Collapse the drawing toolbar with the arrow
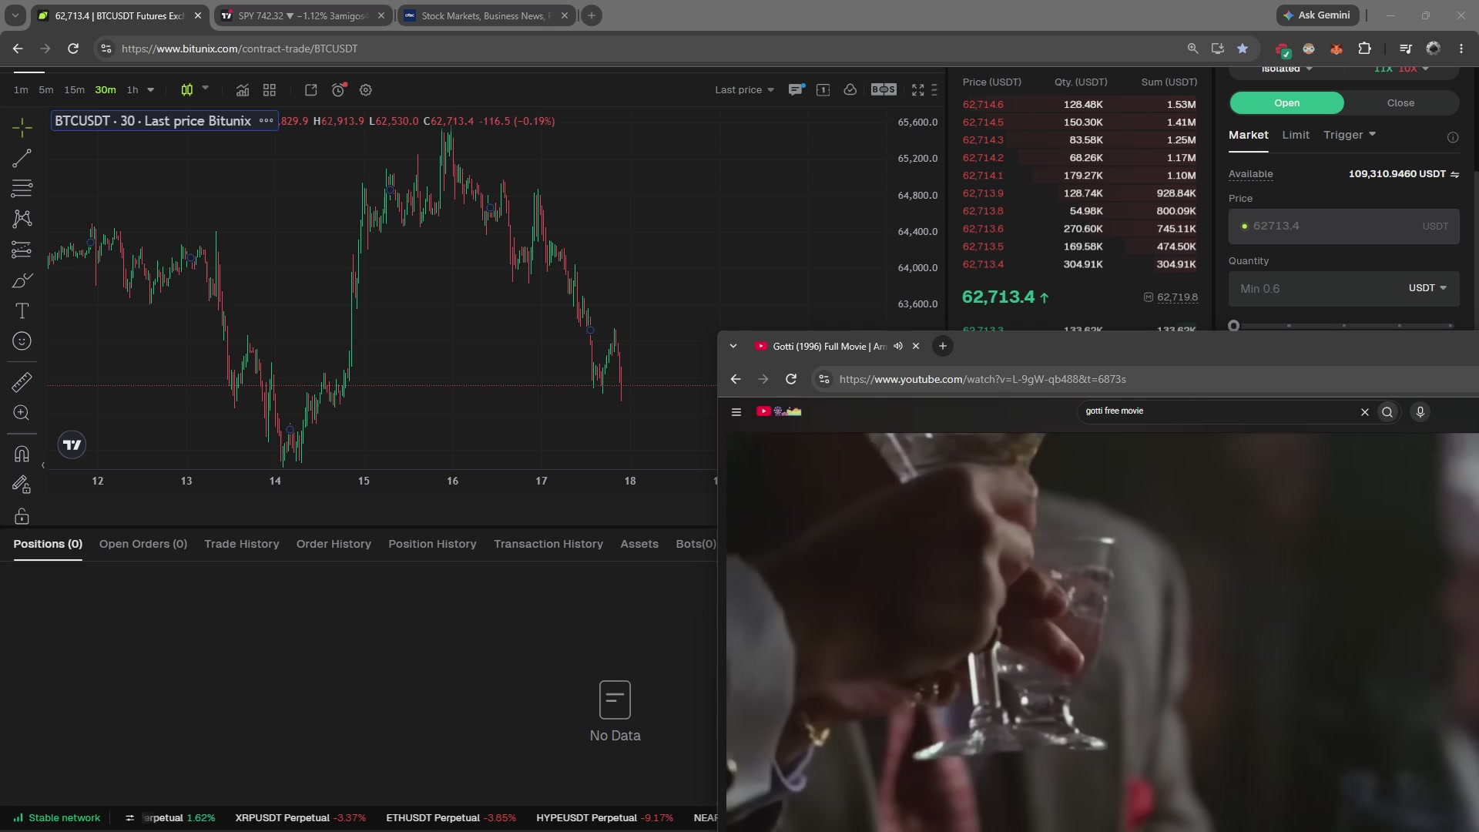Viewport: 1479px width, 832px height. pyautogui.click(x=42, y=465)
